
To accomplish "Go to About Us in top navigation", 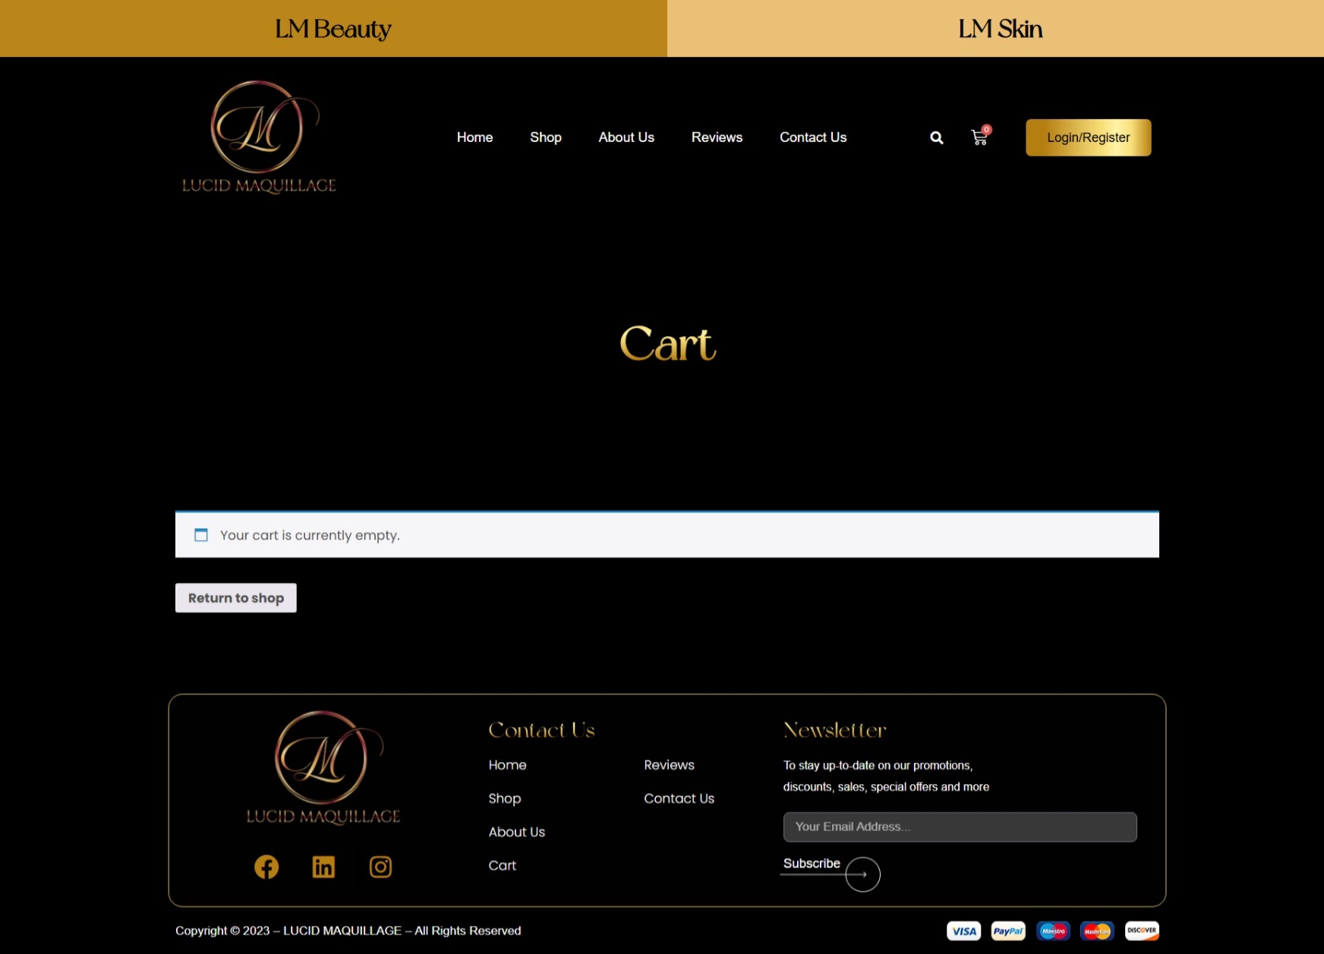I will pyautogui.click(x=626, y=137).
